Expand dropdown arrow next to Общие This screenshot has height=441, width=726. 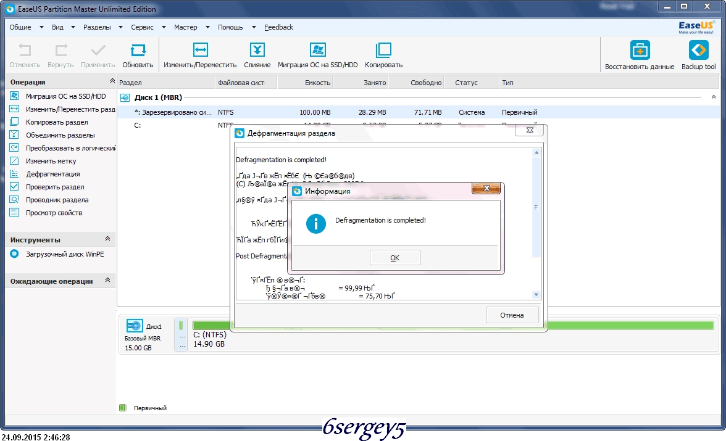pyautogui.click(x=42, y=27)
